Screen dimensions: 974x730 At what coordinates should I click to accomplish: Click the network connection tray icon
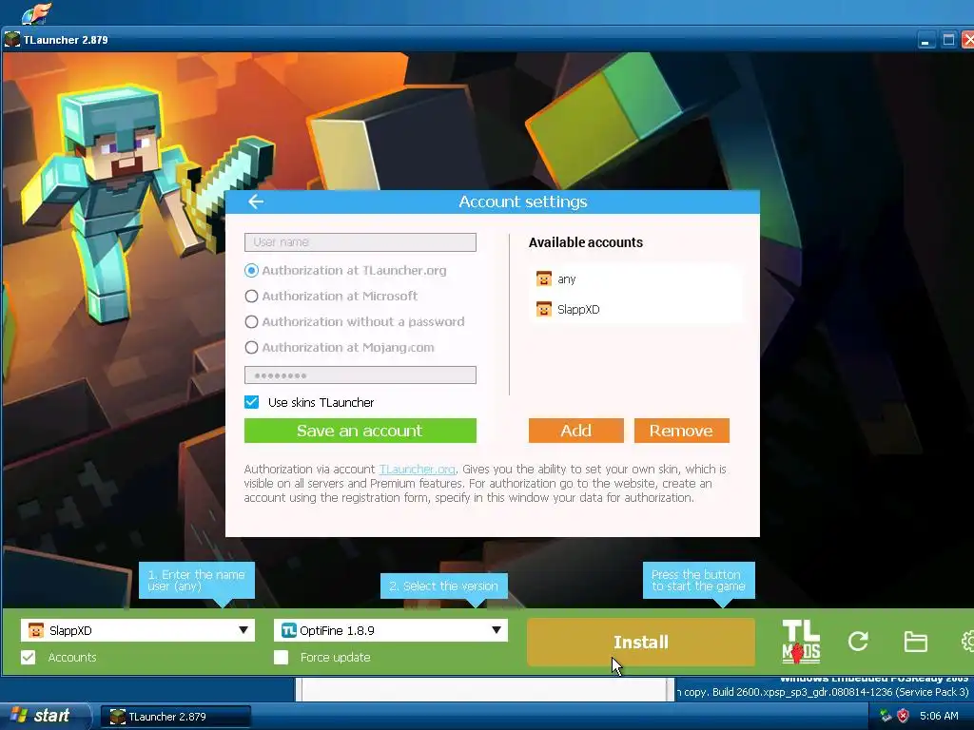pos(886,716)
